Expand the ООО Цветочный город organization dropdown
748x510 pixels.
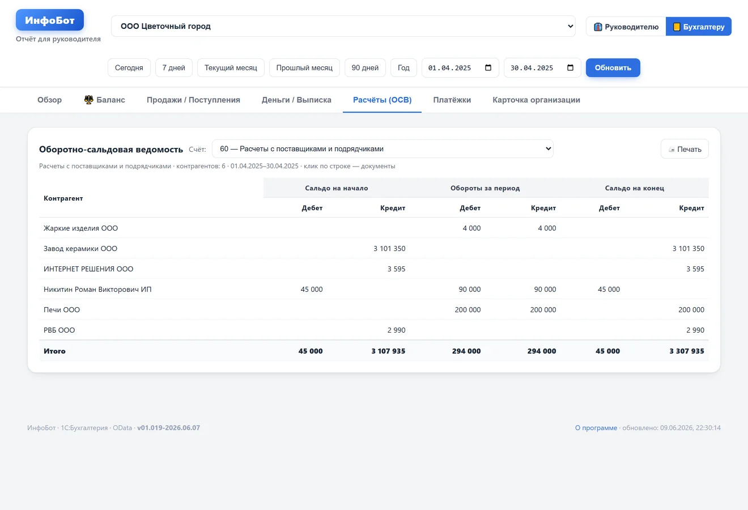click(x=343, y=26)
